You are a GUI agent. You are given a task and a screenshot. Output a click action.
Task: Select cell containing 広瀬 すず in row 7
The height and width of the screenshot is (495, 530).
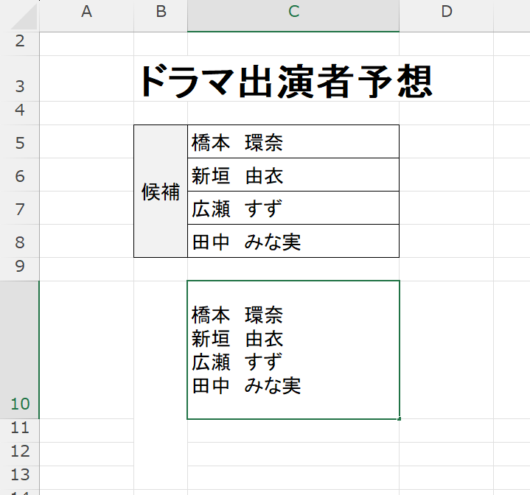click(293, 208)
